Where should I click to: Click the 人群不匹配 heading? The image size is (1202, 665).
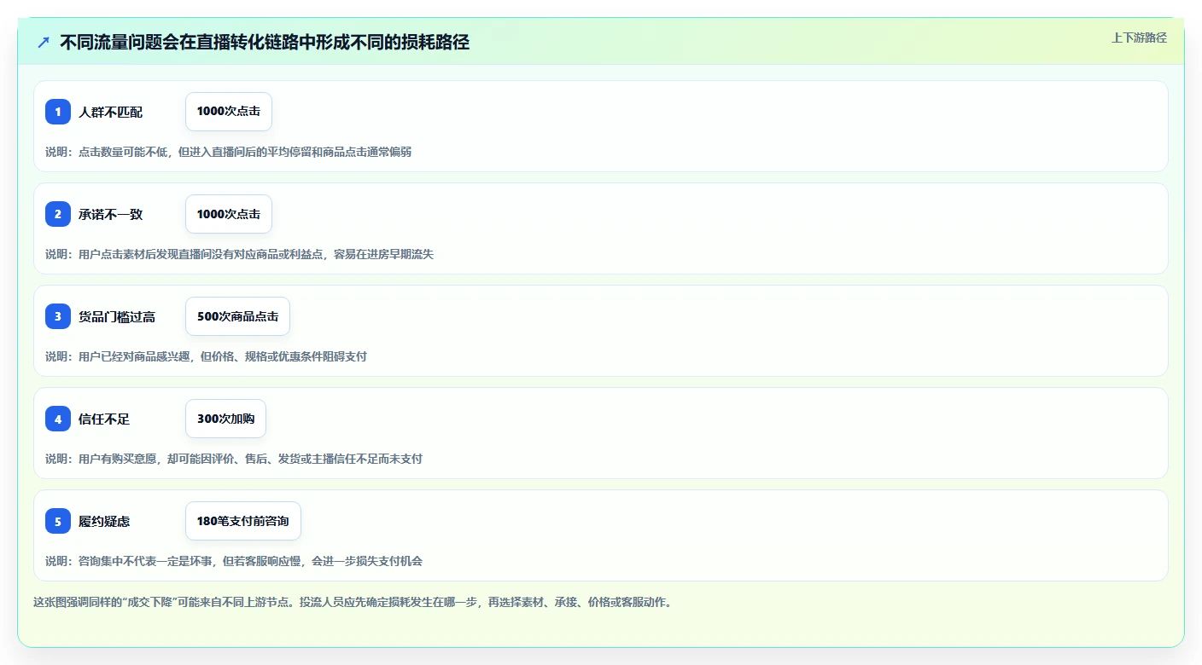pos(111,112)
